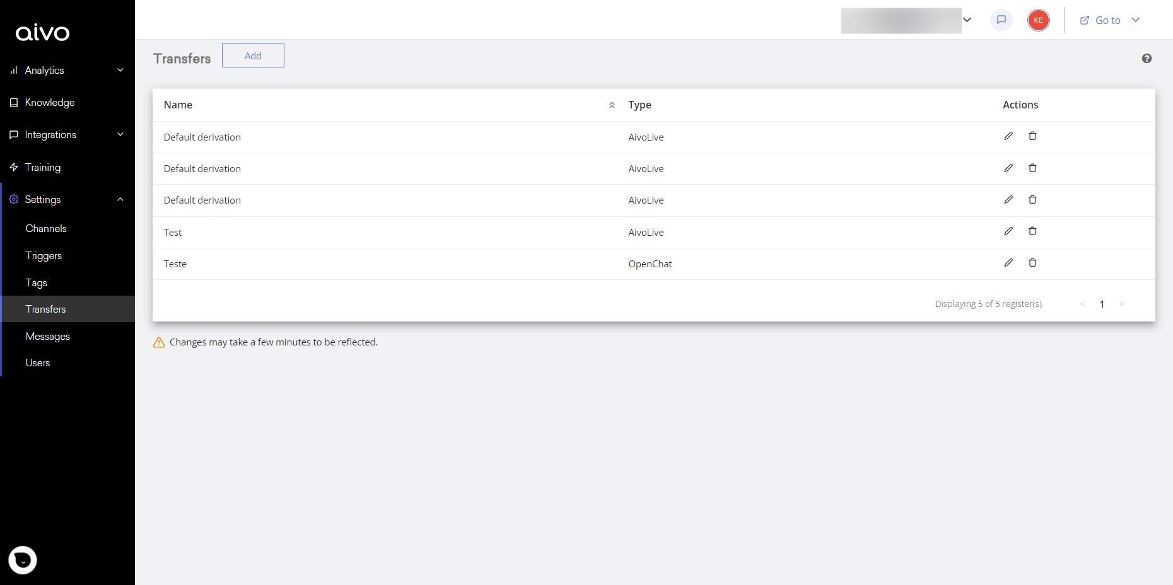Go to page 1 in pagination

(1102, 304)
